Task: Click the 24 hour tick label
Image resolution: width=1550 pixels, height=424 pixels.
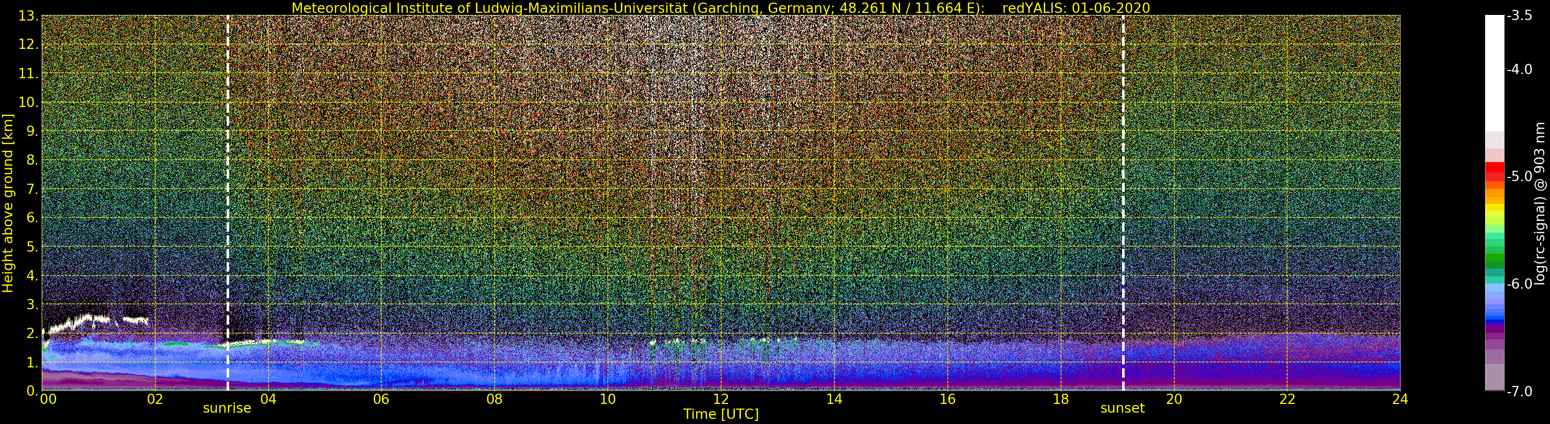Action: 1400,399
